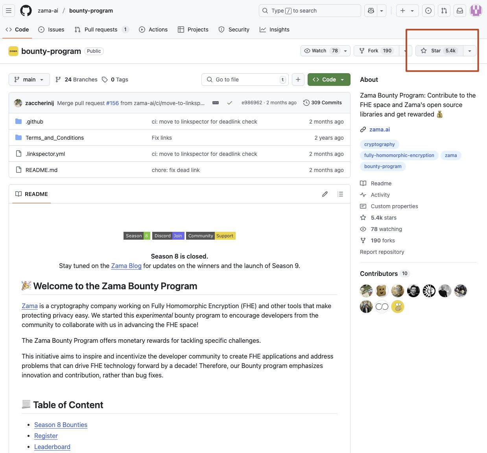The height and width of the screenshot is (453, 487).
Task: Expand the green Code dropdown button
Action: (x=328, y=80)
